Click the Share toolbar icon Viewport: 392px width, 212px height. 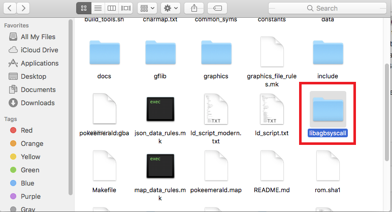click(x=194, y=8)
